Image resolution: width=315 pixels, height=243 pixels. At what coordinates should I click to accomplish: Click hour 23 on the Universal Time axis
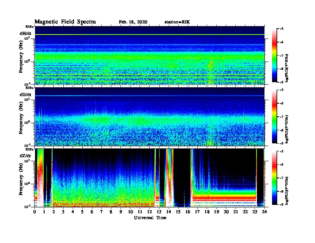(x=255, y=212)
